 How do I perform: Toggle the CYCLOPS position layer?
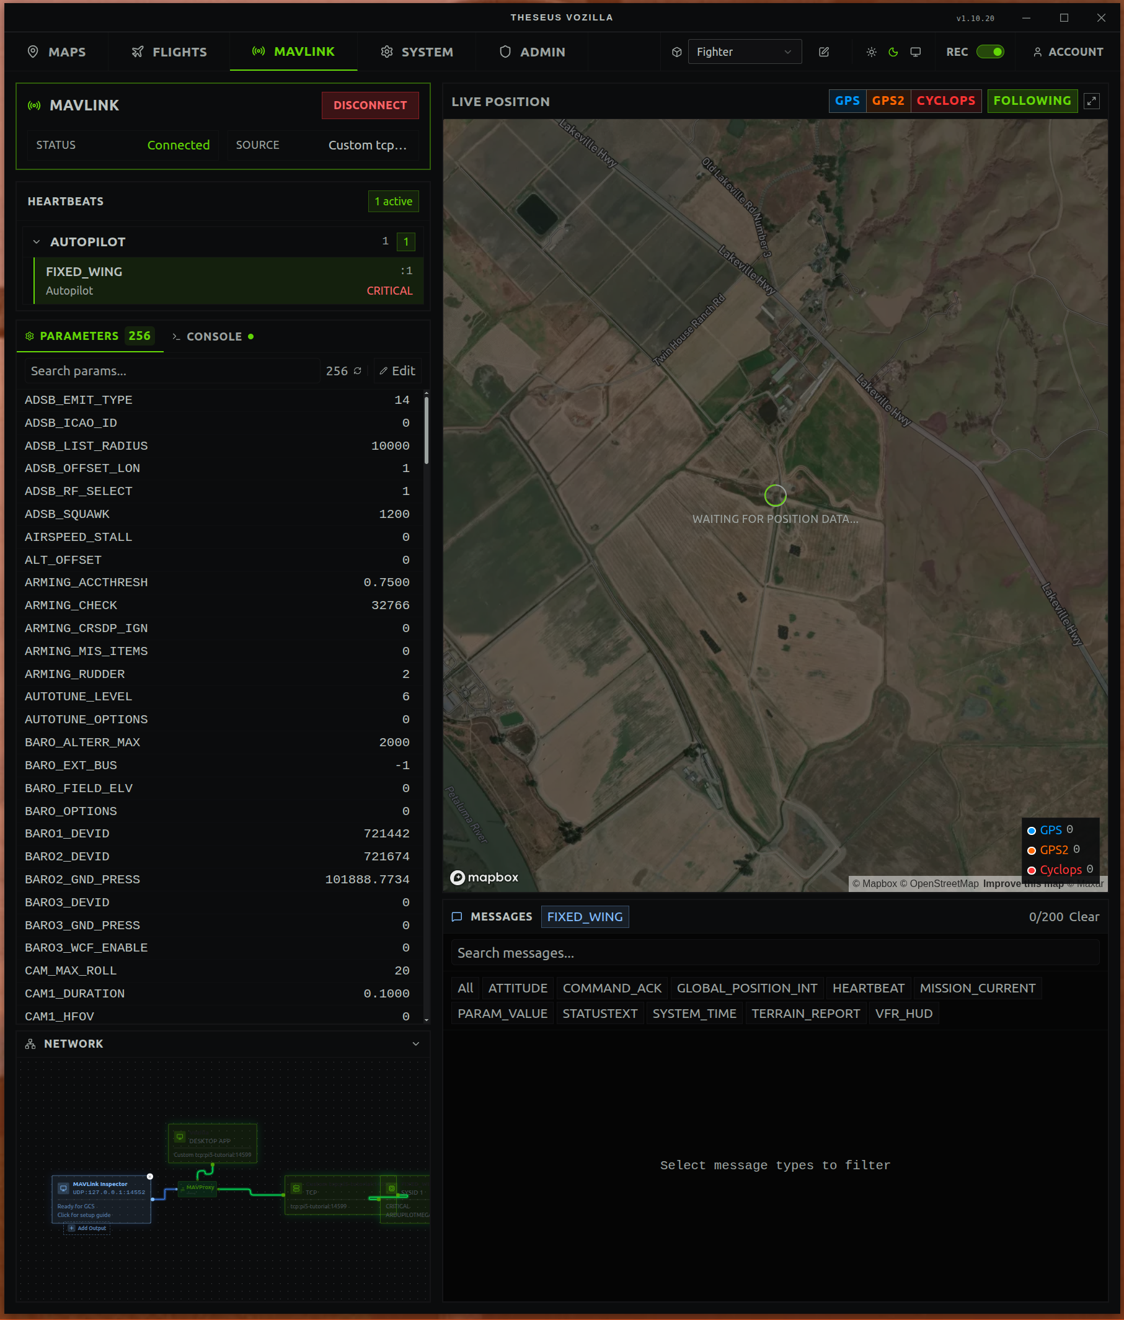pos(945,101)
